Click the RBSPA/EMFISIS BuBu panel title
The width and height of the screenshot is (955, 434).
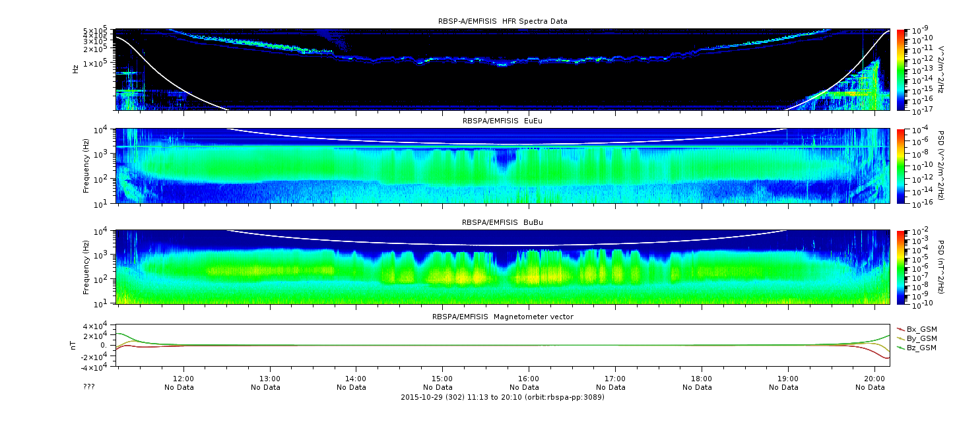503,223
